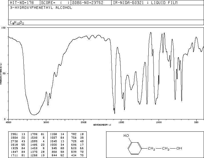Click the 1706 peak value

pos(34,134)
